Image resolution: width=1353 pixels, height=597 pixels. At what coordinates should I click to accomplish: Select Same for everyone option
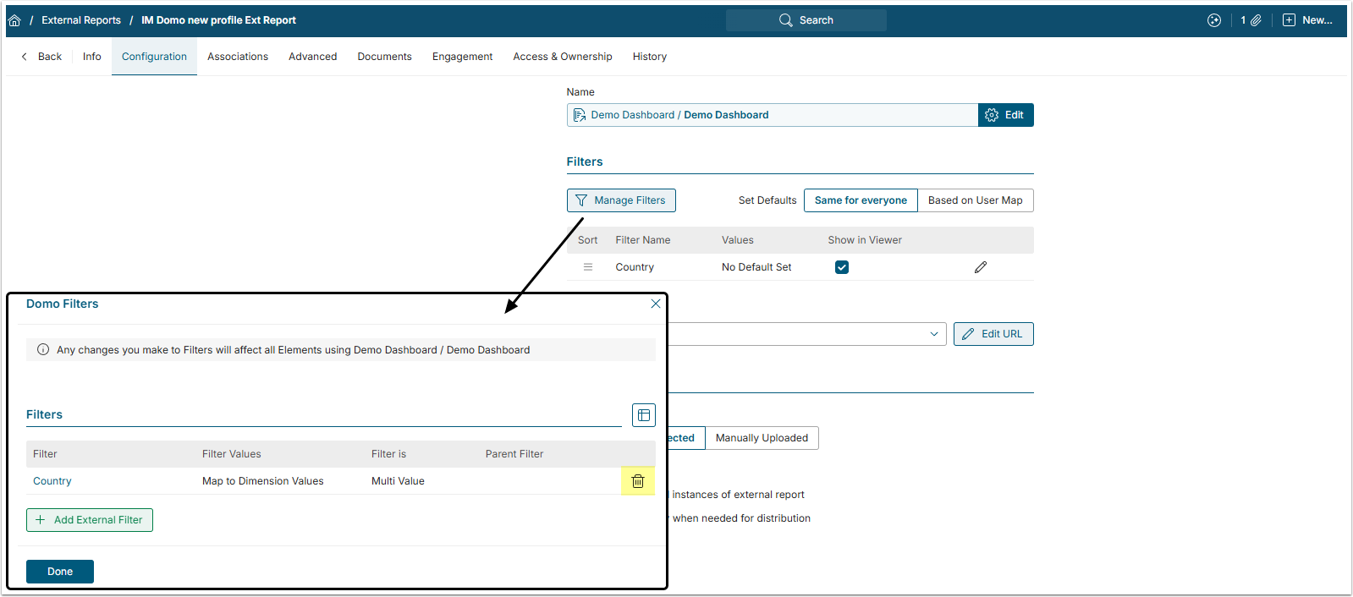point(861,200)
